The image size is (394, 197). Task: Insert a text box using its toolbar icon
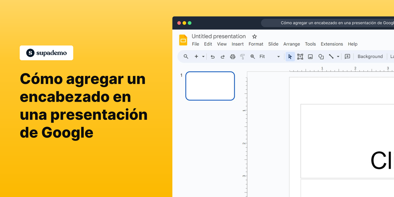300,56
